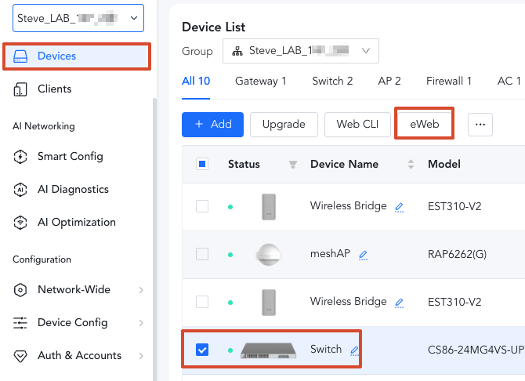The image size is (525, 381).
Task: Check the meshAP row checkbox
Action: coord(202,254)
